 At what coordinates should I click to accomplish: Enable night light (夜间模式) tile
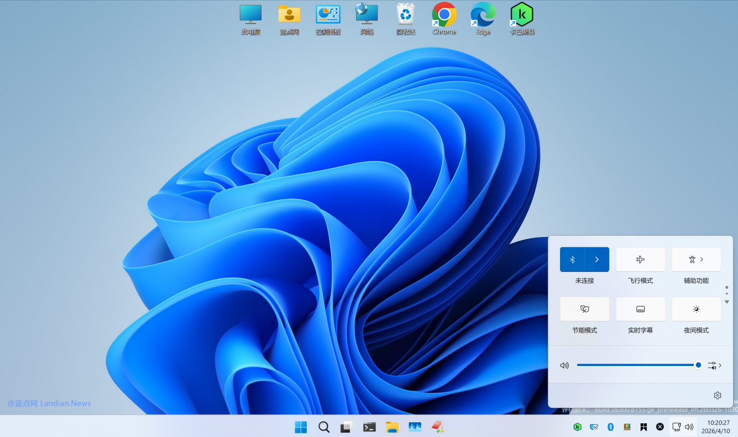coord(696,309)
